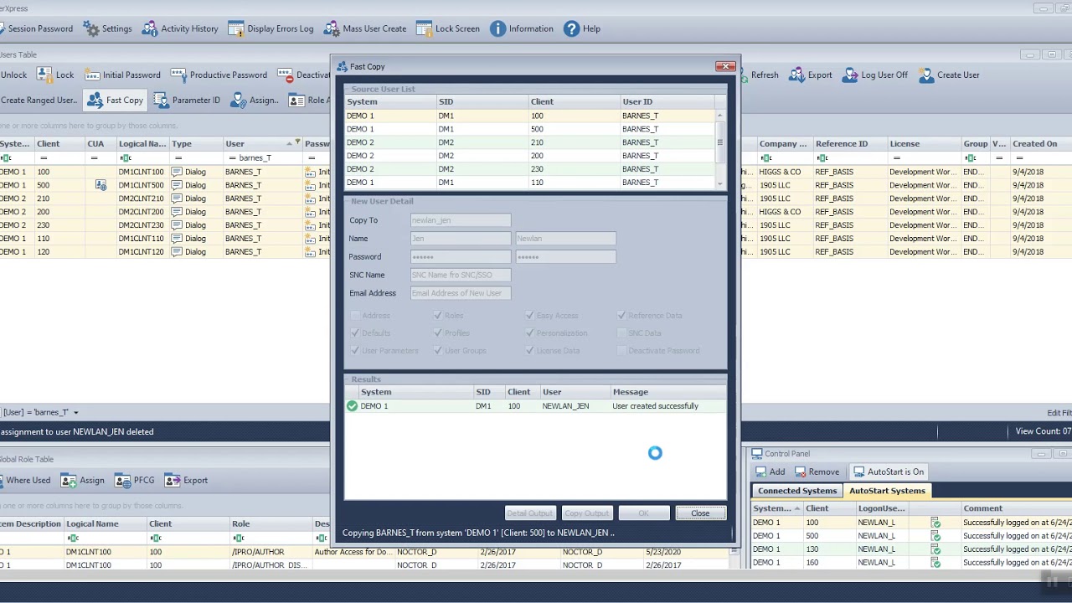Screen dimensions: 1072x603
Task: Toggle the Profiles checkbox
Action: (438, 333)
